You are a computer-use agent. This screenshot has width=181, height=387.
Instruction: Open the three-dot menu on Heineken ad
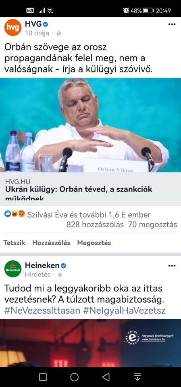pyautogui.click(x=172, y=266)
